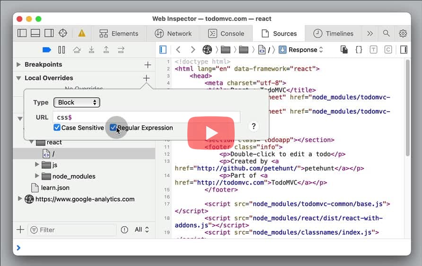Click the globe origin icon in path bar

point(207,50)
